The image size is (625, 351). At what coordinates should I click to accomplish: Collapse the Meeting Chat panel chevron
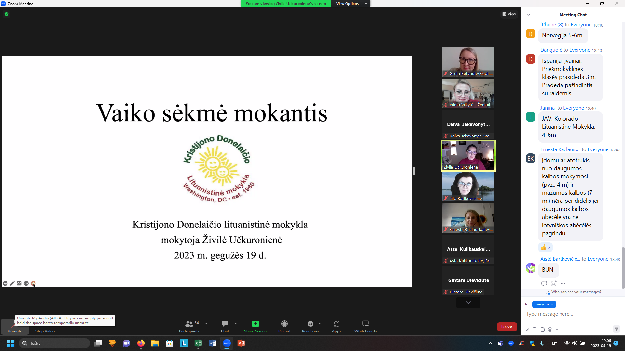click(x=529, y=15)
